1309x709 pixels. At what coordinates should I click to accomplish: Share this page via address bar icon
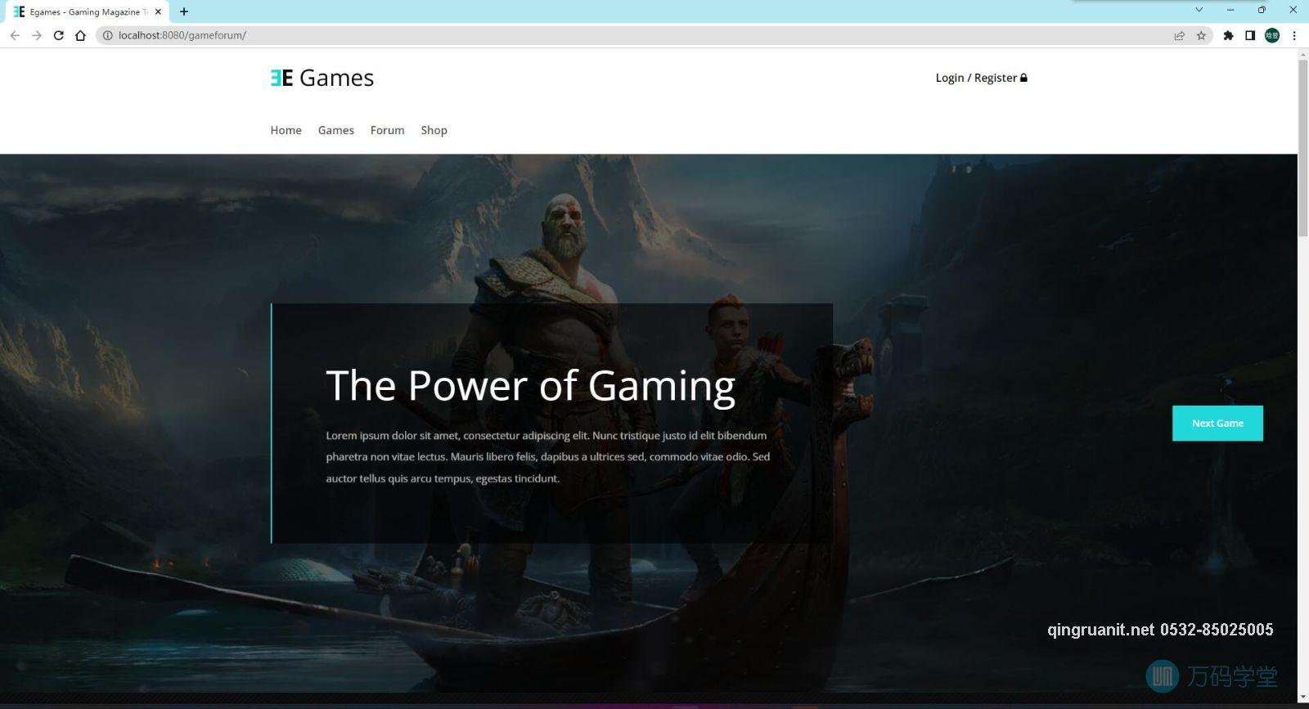(x=1179, y=35)
